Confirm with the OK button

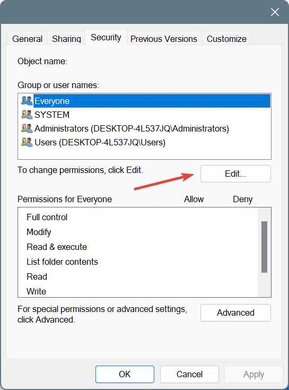[125, 374]
